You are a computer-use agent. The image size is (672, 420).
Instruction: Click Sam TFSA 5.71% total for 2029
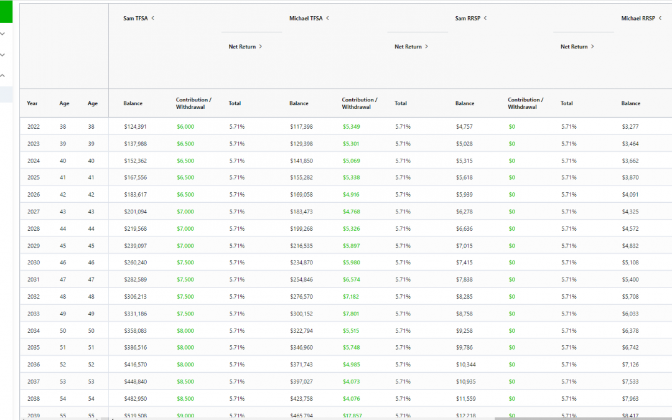pos(237,246)
